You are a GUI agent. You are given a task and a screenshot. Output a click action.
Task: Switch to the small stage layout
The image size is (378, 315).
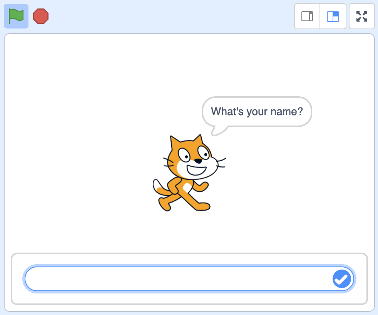[x=307, y=16]
